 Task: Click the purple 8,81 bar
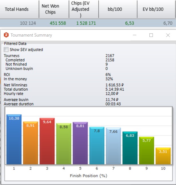(x=80, y=143)
